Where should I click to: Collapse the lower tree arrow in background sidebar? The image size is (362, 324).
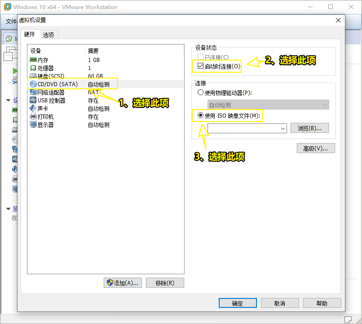click(x=9, y=209)
